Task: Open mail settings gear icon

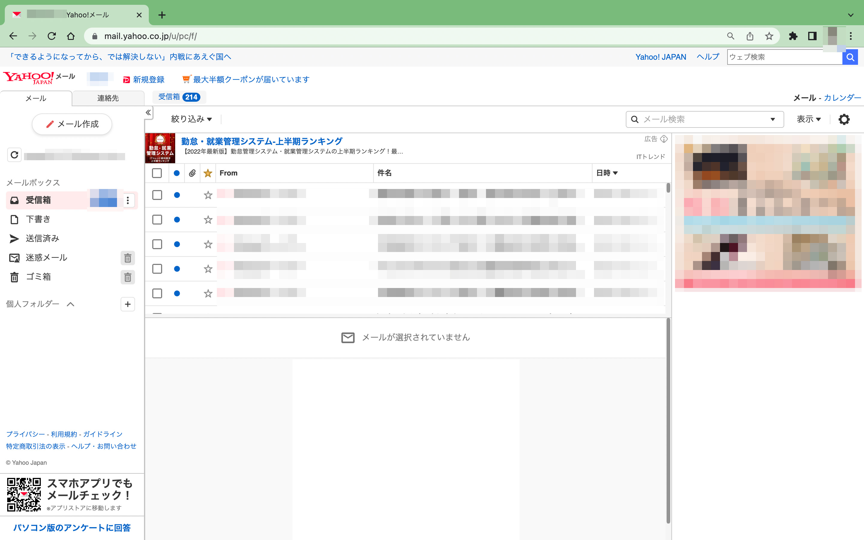Action: pyautogui.click(x=844, y=119)
